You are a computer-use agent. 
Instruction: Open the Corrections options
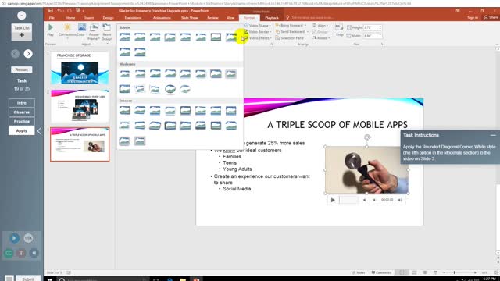67,31
